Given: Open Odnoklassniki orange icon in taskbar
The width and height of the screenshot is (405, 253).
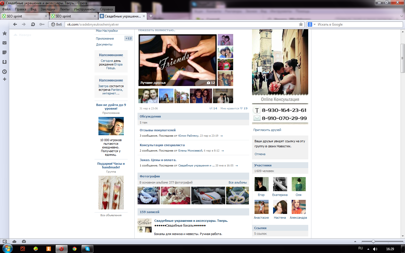Looking at the screenshot, I should pyautogui.click(x=49, y=249).
